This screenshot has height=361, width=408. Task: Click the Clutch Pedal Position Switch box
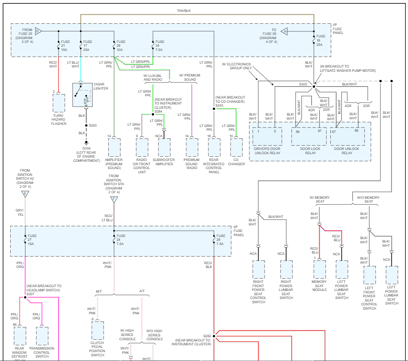click(98, 330)
